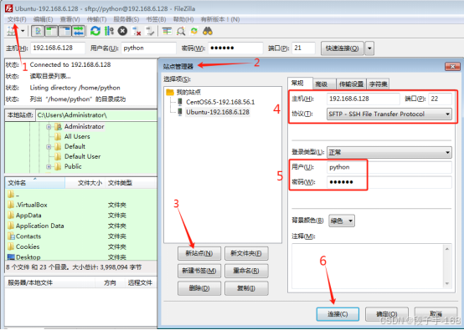Open the 背景颜色 dropdown showing 绿色
Image resolution: width=464 pixels, height=330 pixels.
click(x=342, y=221)
